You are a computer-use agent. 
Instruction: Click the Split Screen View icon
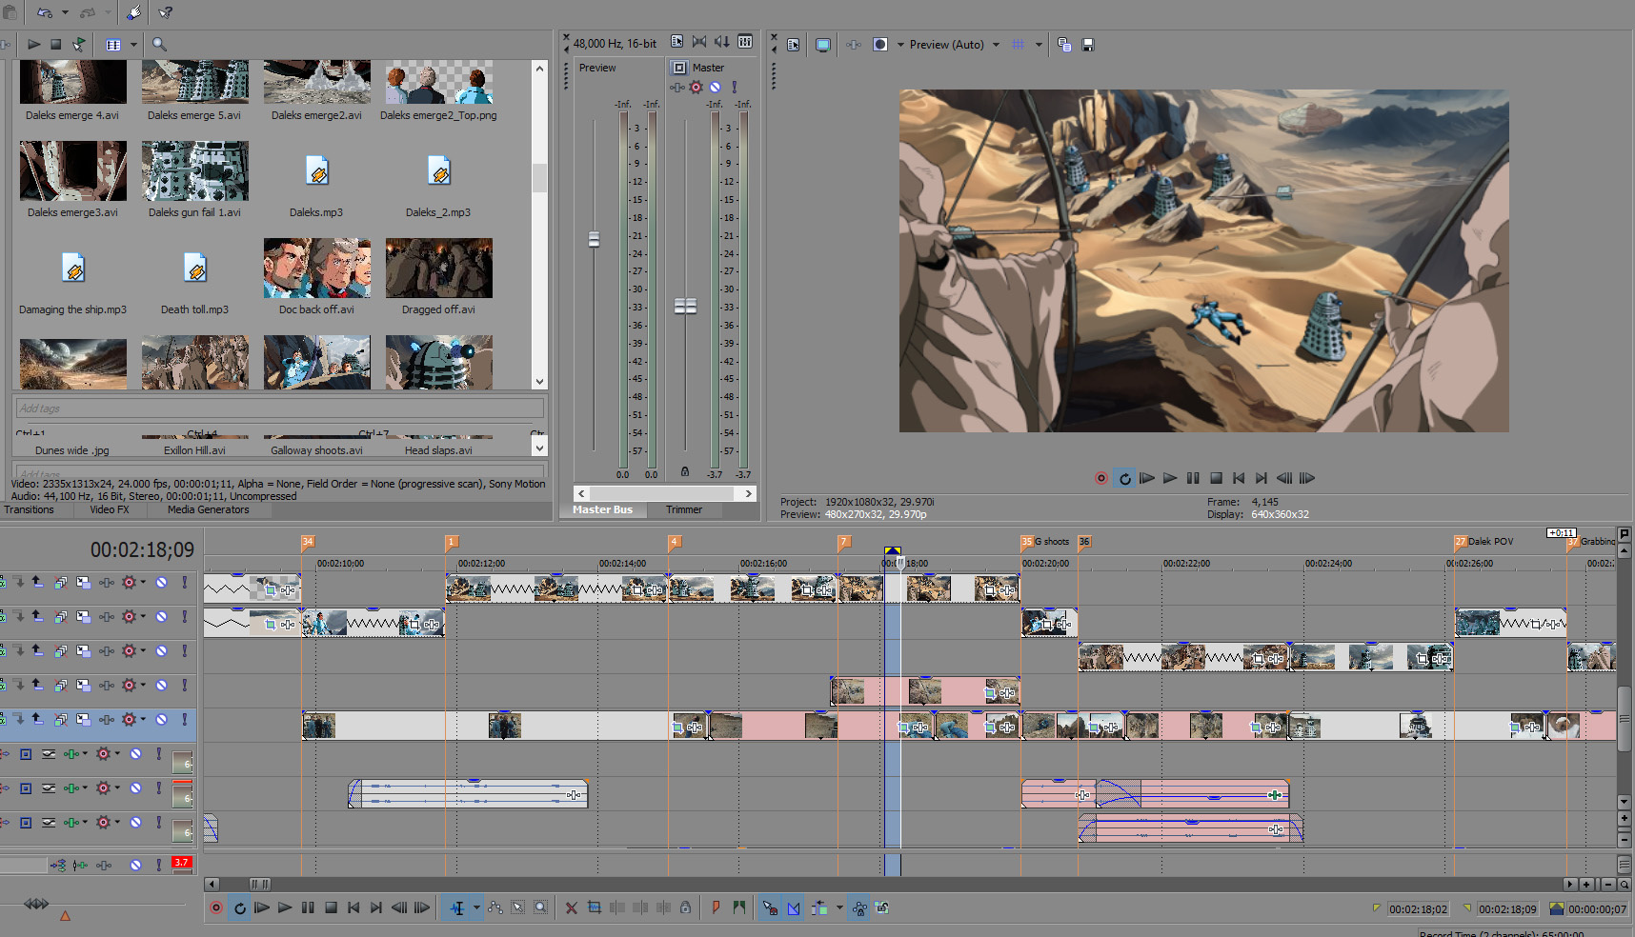(880, 45)
